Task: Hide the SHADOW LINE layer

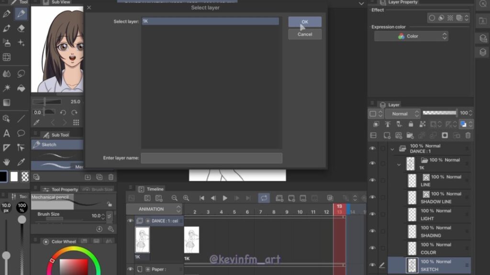Action: pos(372,197)
